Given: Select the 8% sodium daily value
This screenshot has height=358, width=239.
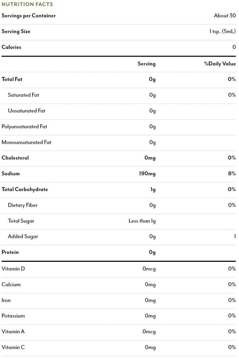Looking at the screenshot, I should point(232,173).
